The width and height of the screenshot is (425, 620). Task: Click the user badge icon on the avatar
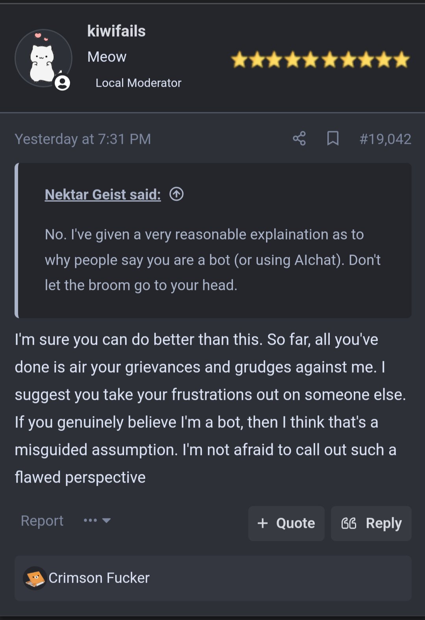[x=62, y=83]
